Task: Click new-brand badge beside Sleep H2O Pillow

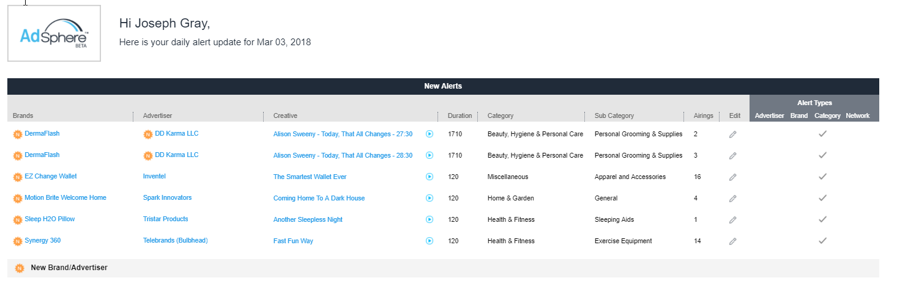Action: tap(18, 220)
